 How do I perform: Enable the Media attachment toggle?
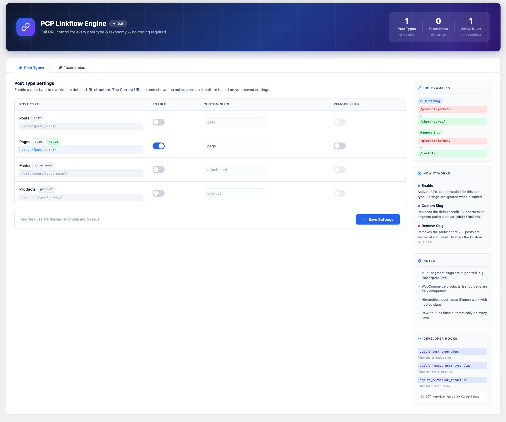pyautogui.click(x=159, y=170)
